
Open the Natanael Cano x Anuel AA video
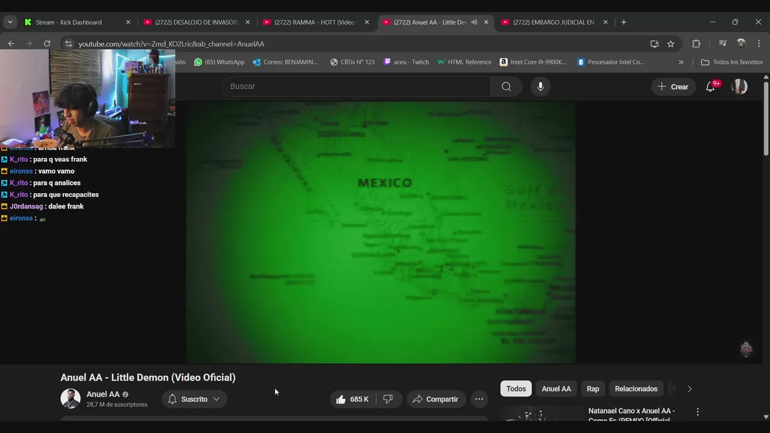point(632,415)
